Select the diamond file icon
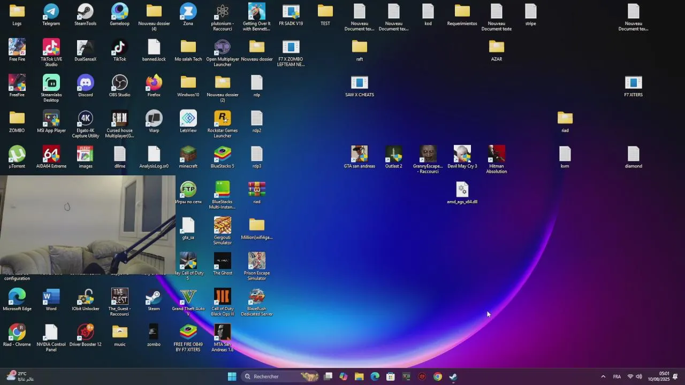 click(x=634, y=157)
